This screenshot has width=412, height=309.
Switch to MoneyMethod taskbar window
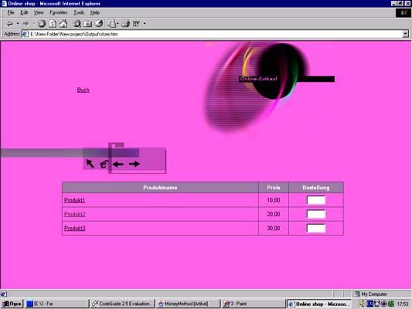[x=188, y=304]
